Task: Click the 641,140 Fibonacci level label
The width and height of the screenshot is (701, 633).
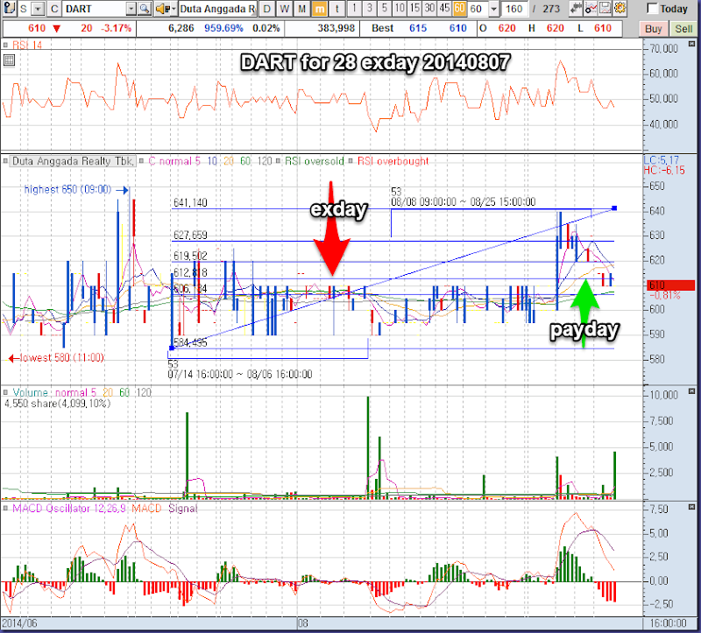Action: click(x=190, y=203)
